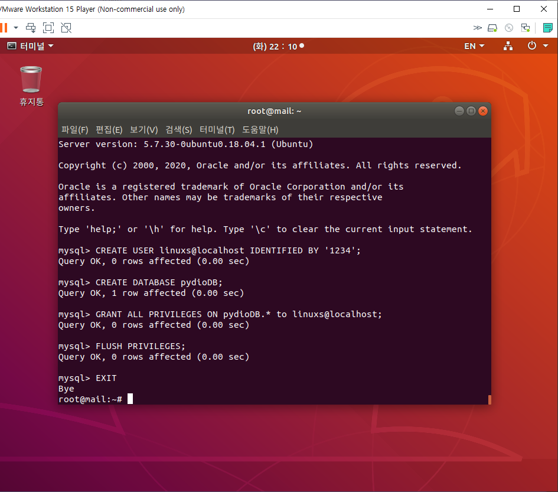Open the 편집(E) menu in terminal
This screenshot has width=558, height=492.
click(109, 130)
